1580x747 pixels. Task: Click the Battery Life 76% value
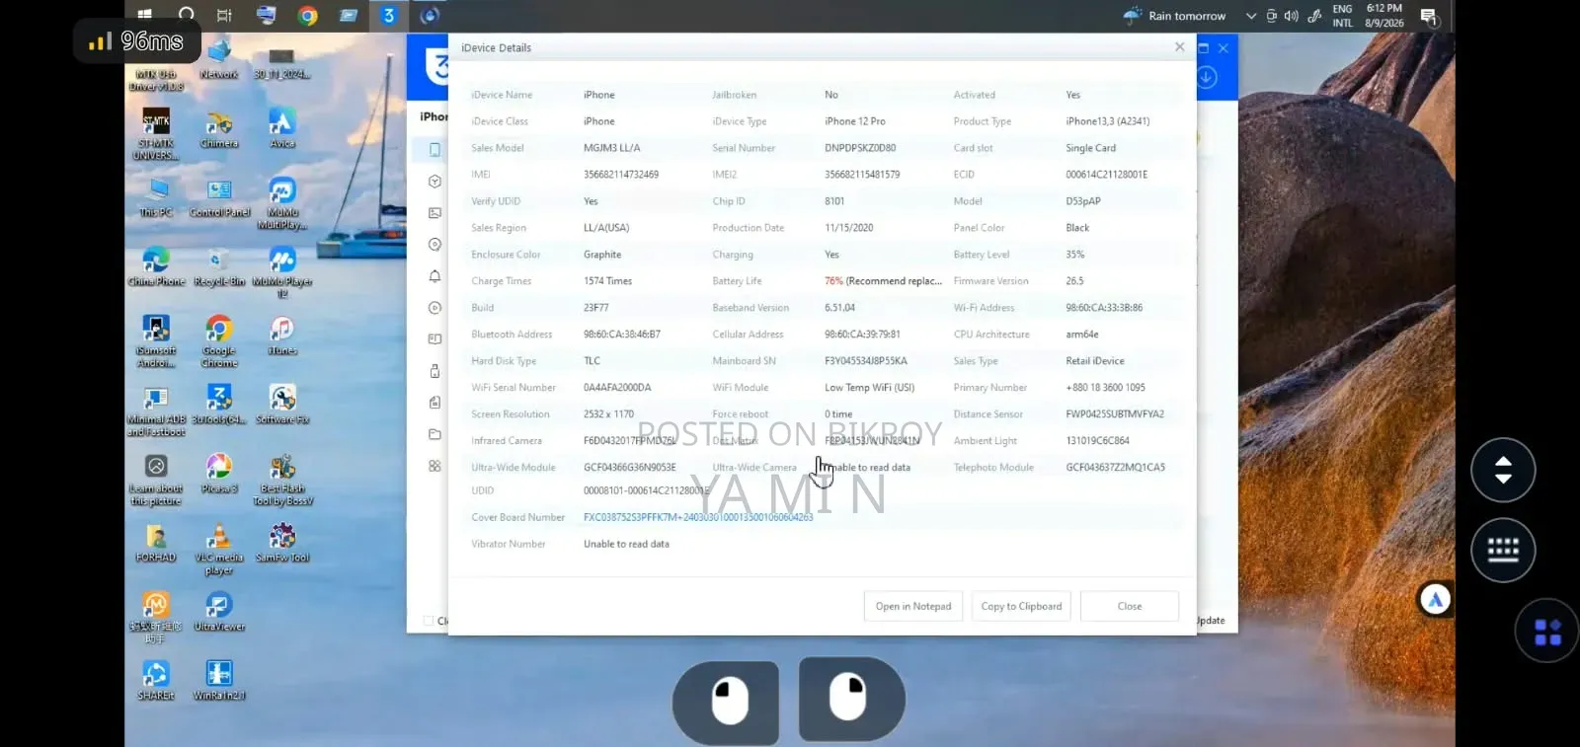pos(883,281)
